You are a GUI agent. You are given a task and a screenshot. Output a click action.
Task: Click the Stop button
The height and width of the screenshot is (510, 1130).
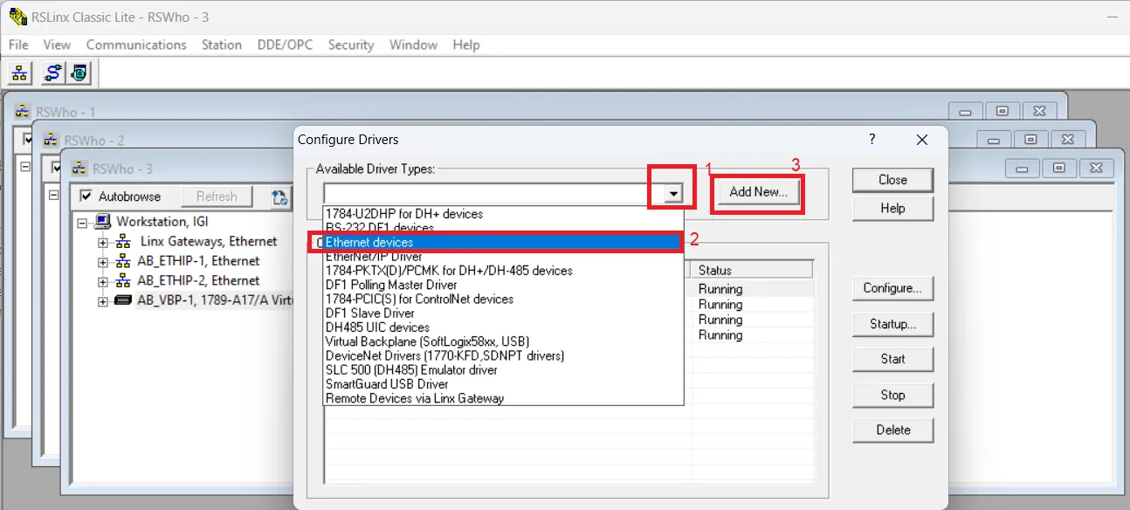click(892, 395)
